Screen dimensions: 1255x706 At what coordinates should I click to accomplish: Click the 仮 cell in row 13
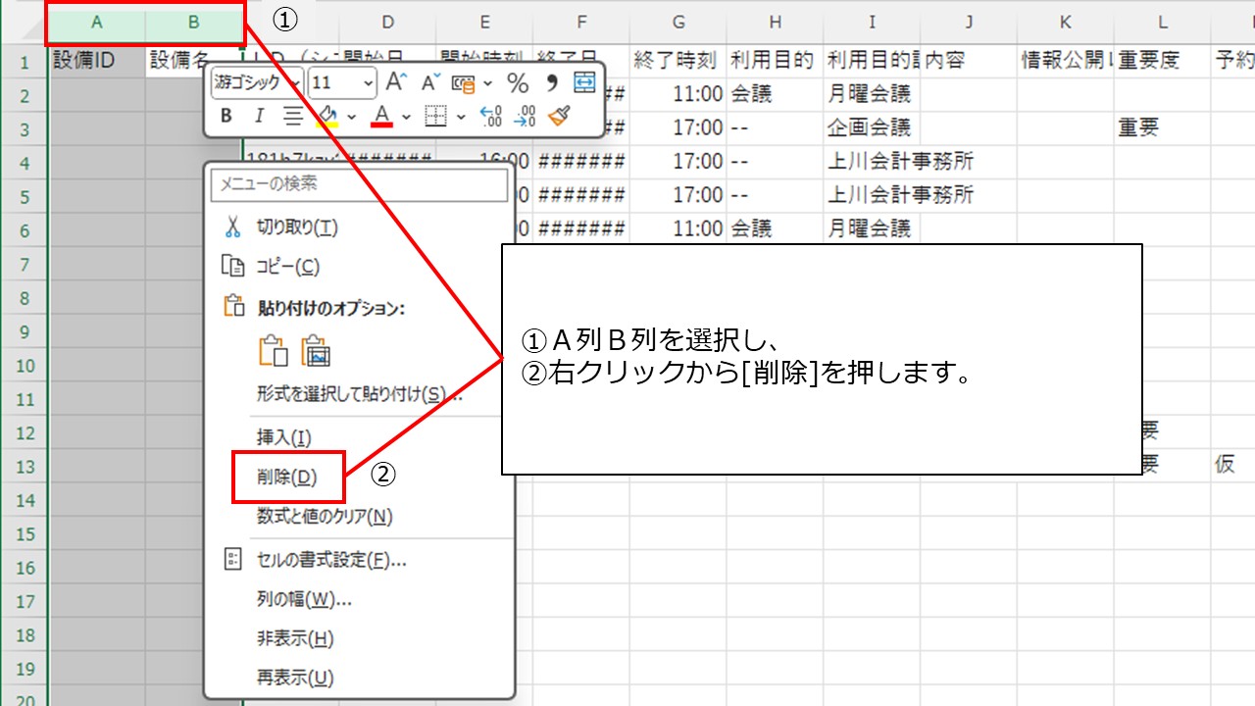1233,466
